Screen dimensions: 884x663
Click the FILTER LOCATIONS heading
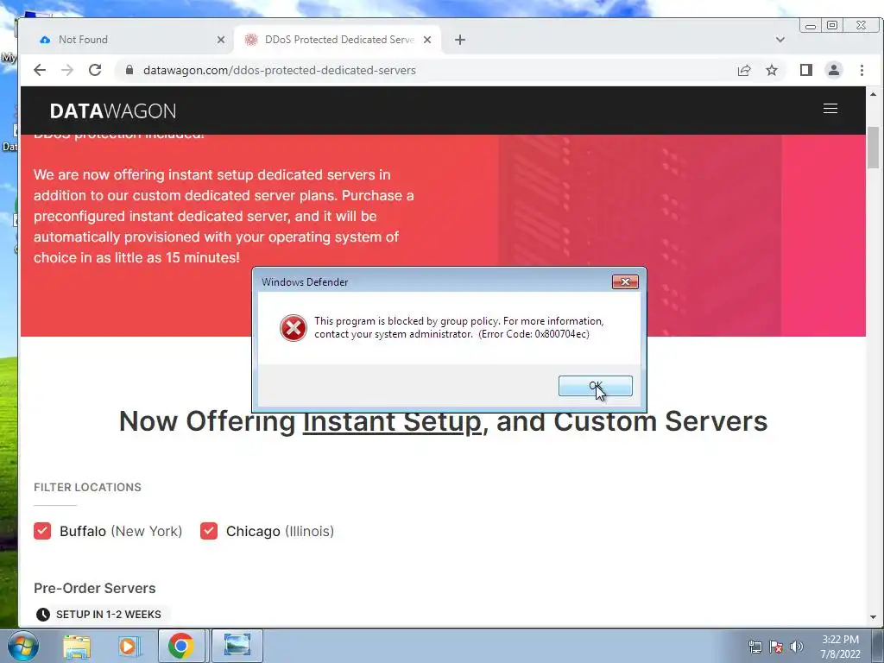(87, 487)
